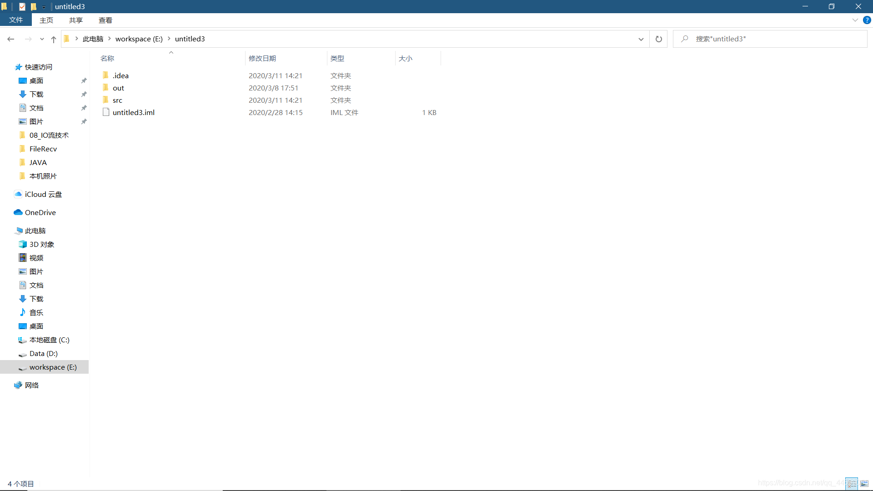Select the untitled3.iml file name

click(x=134, y=112)
